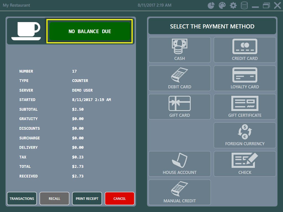The image size is (283, 212).
Task: Select Check payment method
Action: 245,164
